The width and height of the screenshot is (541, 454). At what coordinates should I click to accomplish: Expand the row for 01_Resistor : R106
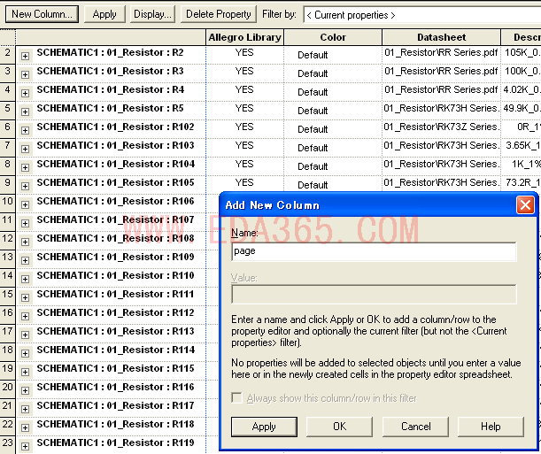[25, 204]
